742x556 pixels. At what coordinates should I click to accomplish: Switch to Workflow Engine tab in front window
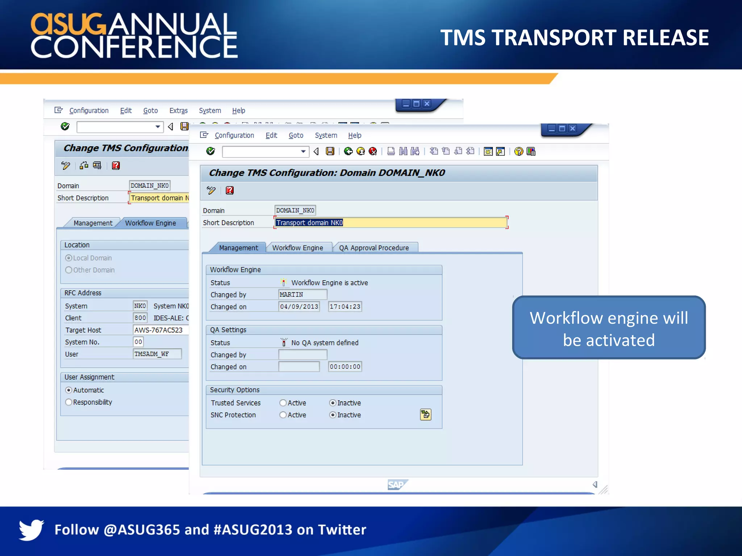point(298,248)
